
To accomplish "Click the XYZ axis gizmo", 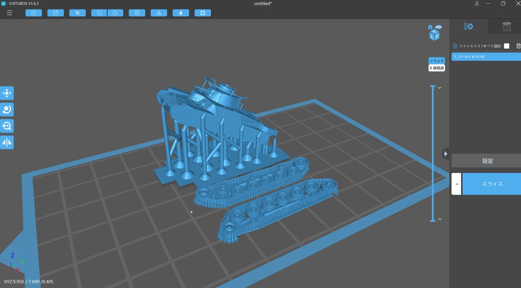I will pyautogui.click(x=15, y=263).
